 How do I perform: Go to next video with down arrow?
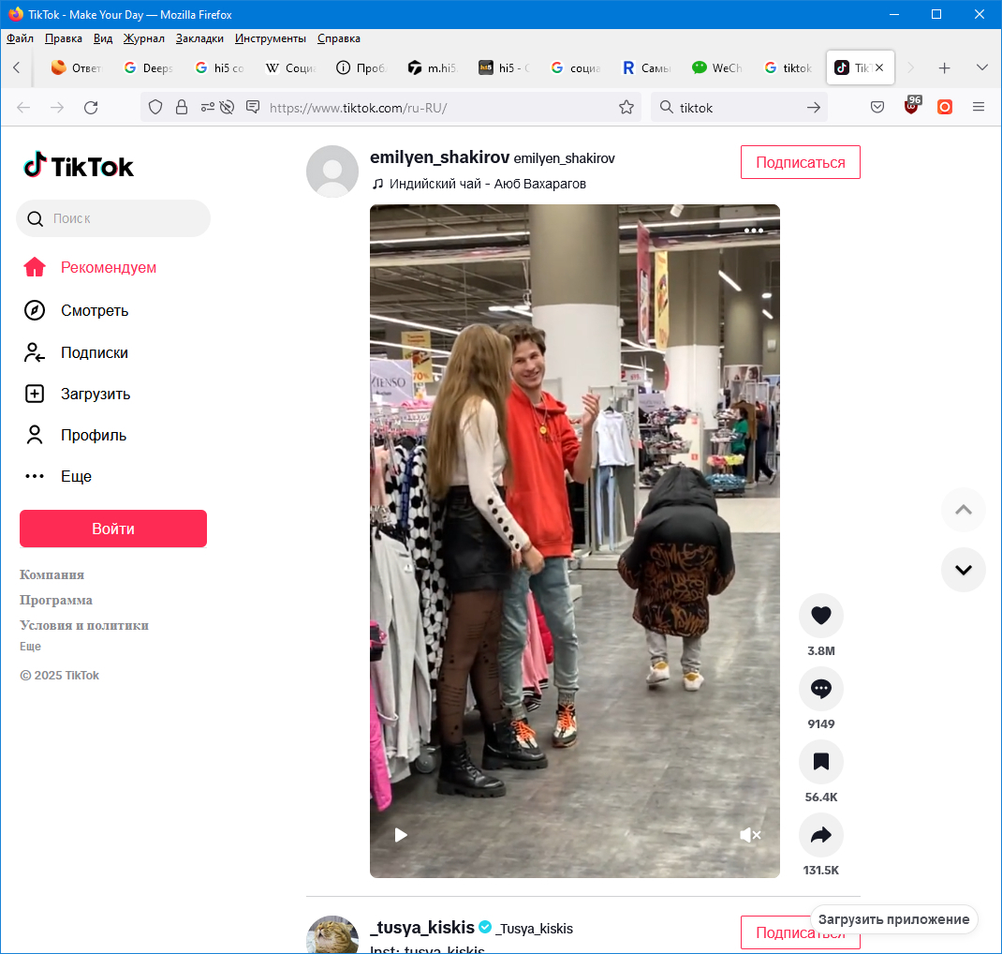pos(963,570)
